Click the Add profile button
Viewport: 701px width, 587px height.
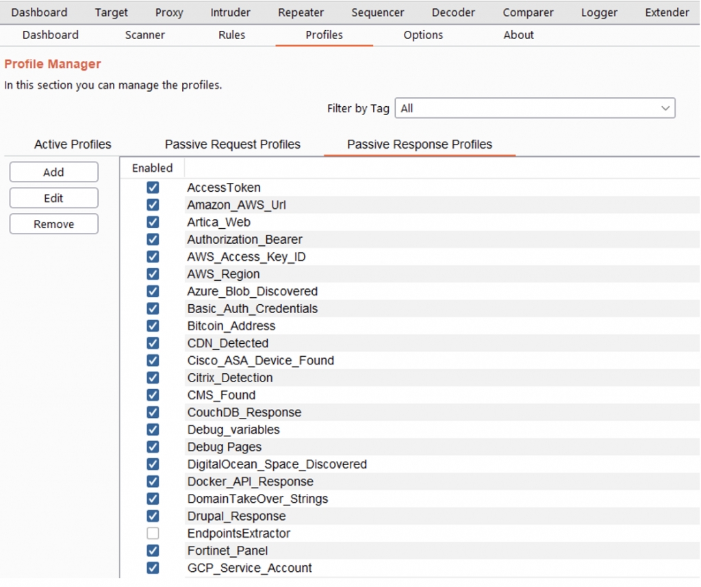point(53,173)
